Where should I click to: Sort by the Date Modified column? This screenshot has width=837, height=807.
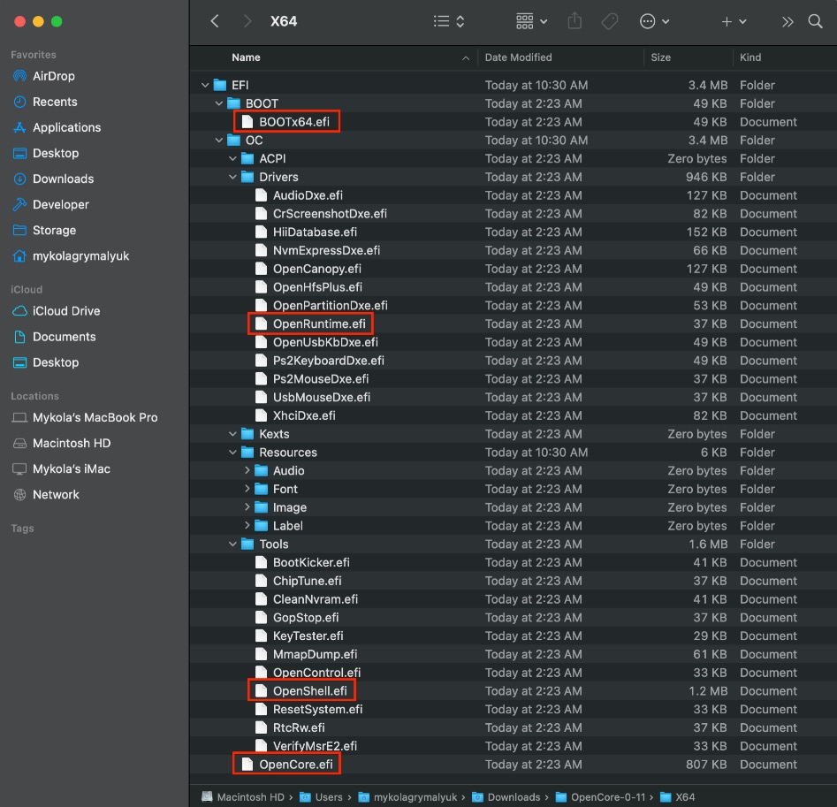click(x=518, y=57)
